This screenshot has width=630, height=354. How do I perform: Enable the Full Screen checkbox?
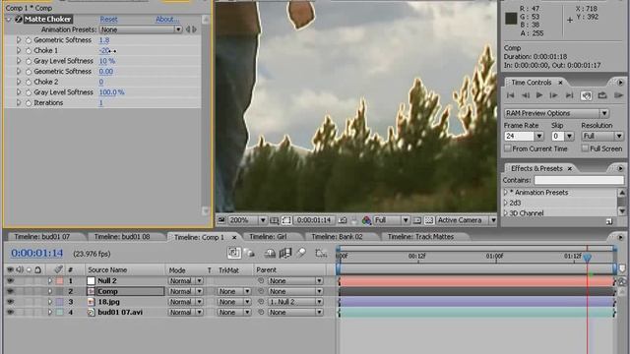[x=585, y=148]
